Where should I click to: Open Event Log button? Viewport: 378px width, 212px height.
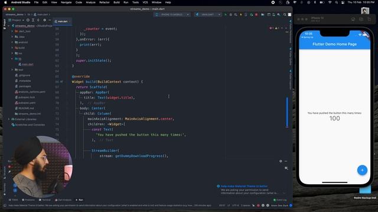click(x=280, y=200)
